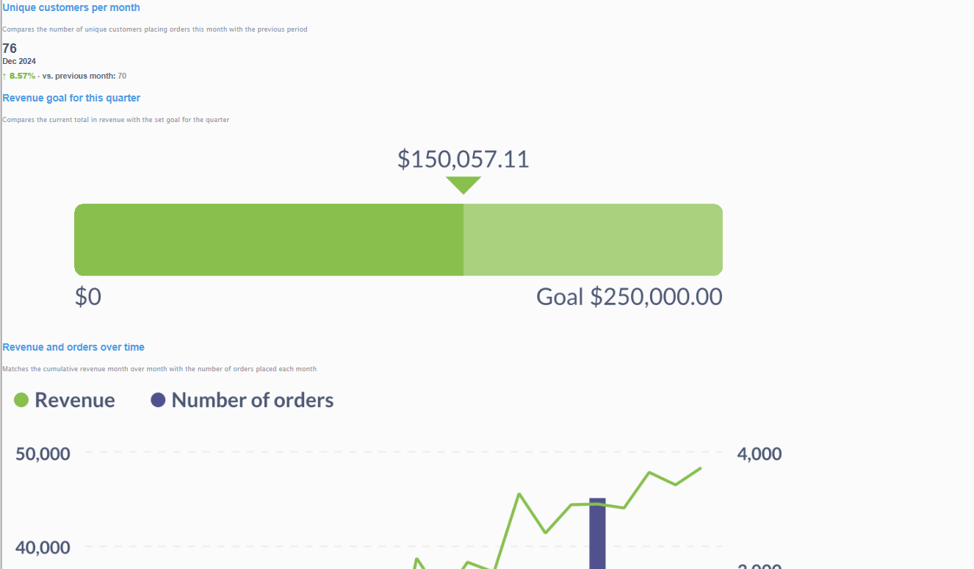Click the unfilled light green progress bar section
Screen dimensions: 974x569
593,240
